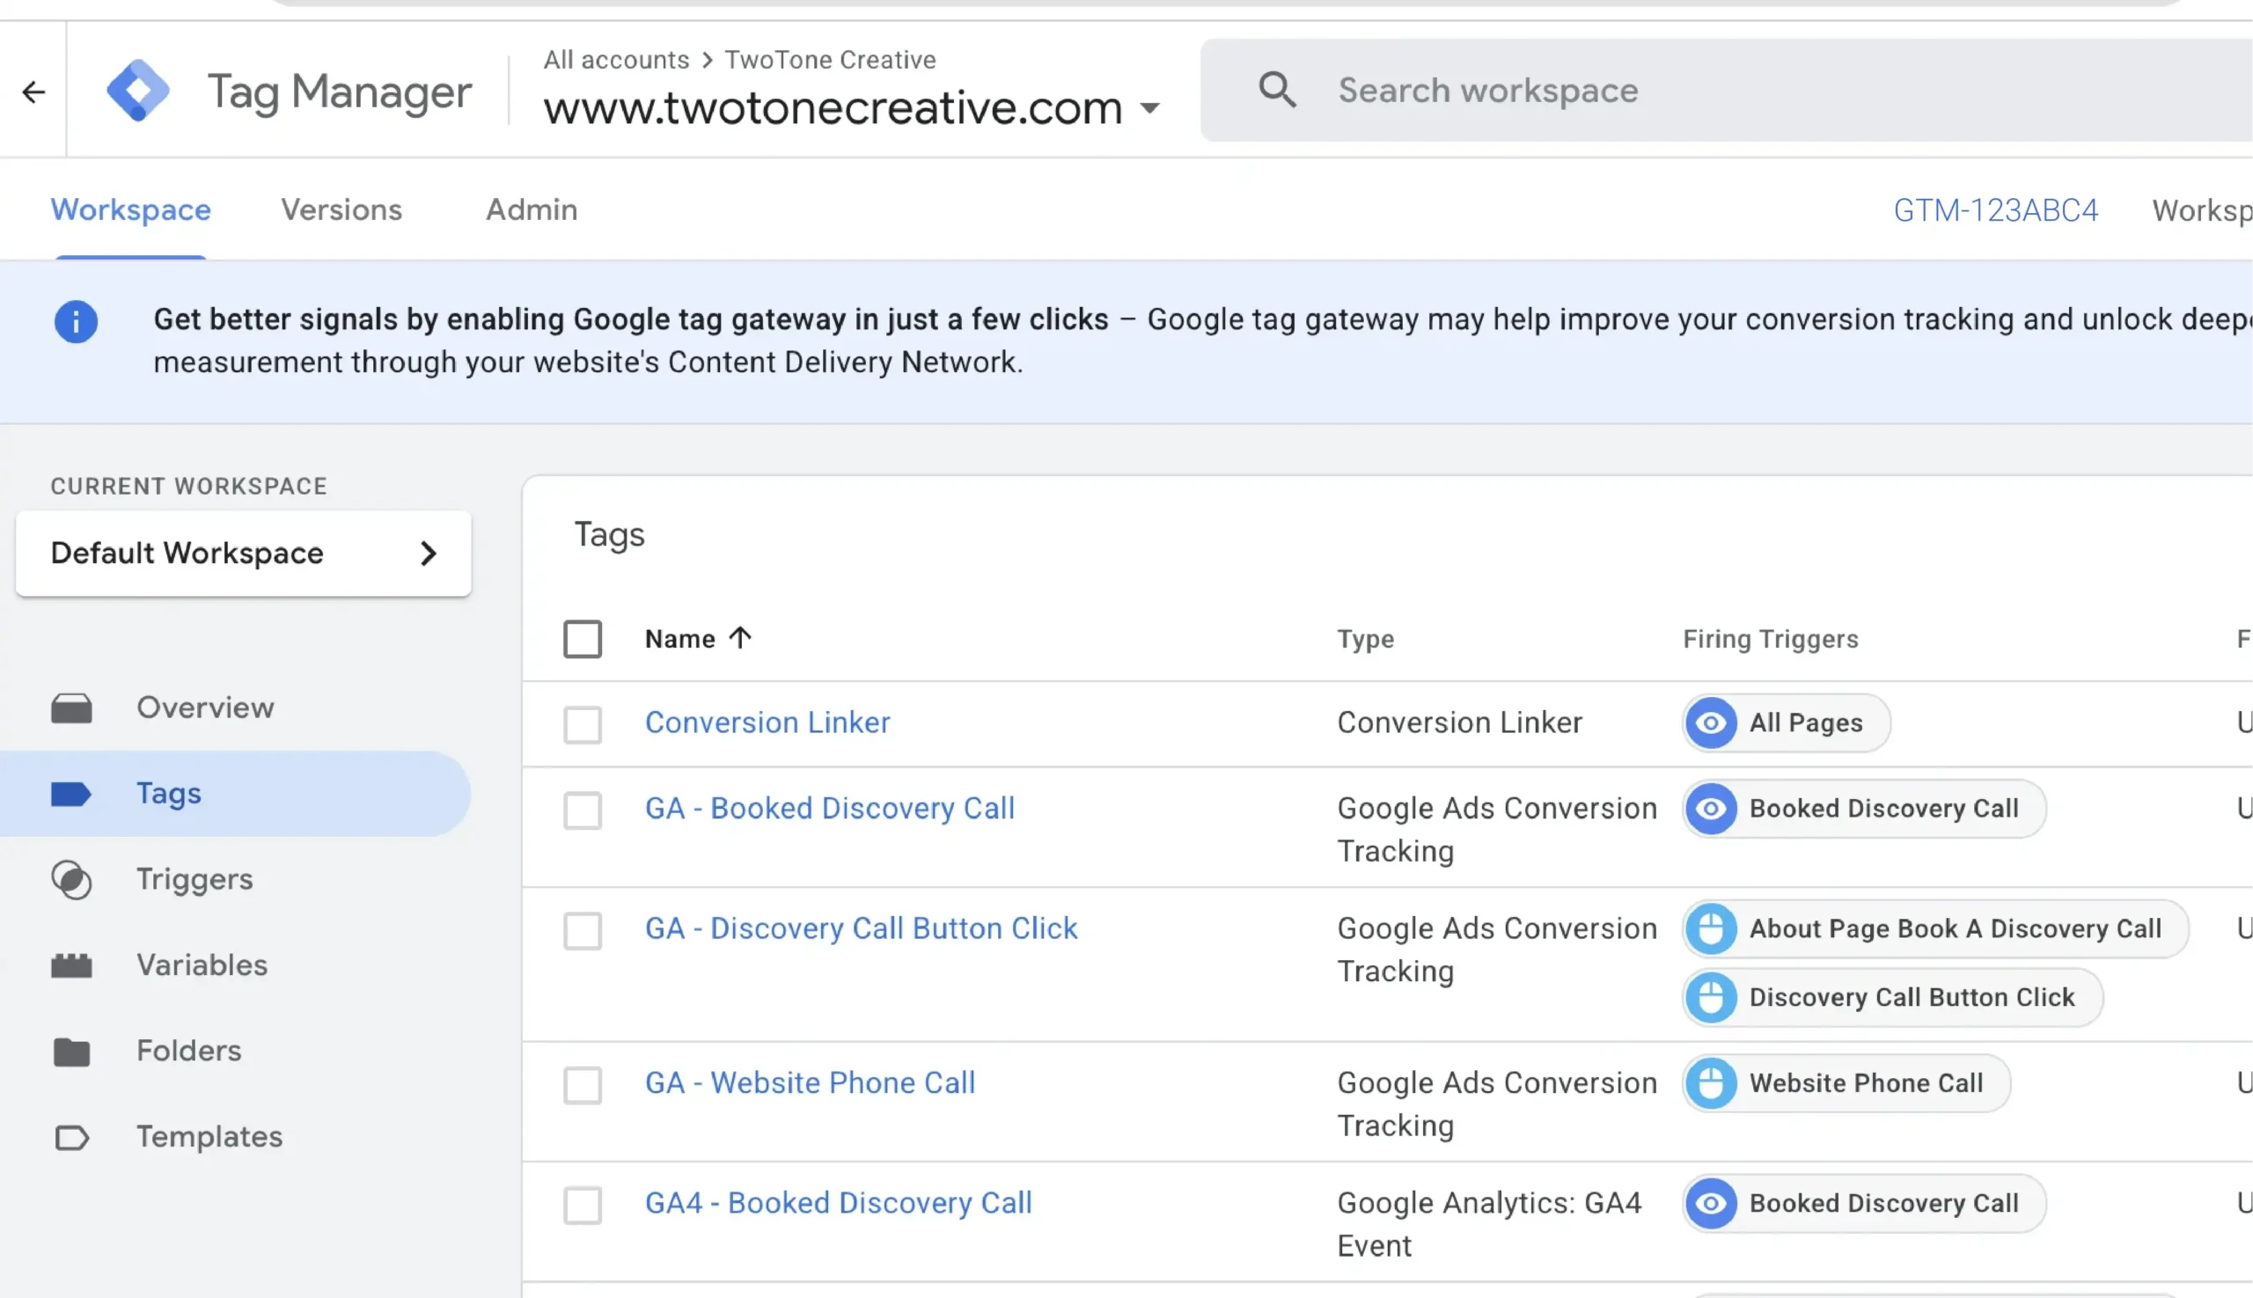This screenshot has width=2253, height=1298.
Task: Open the GA - Booked Discovery Call tag
Action: coord(830,809)
